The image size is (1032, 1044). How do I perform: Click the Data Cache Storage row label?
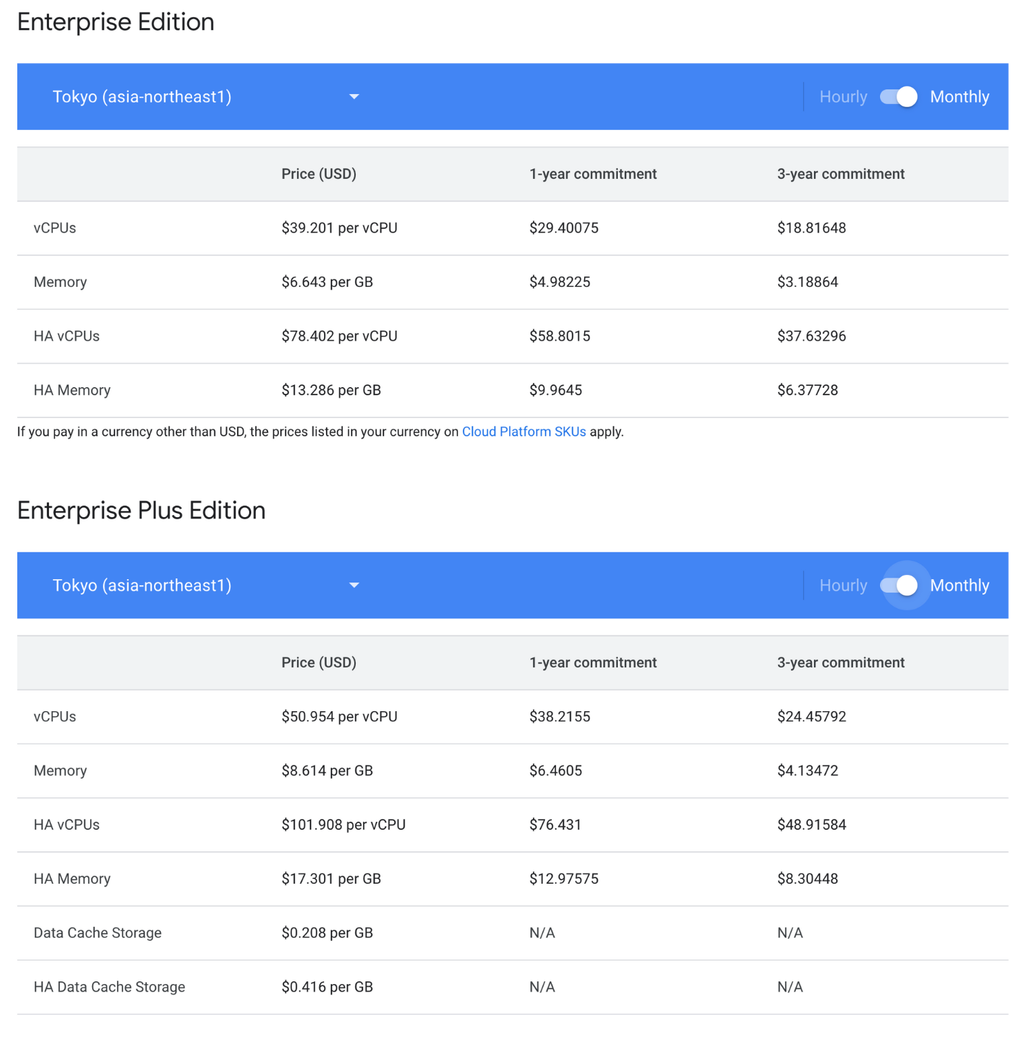pyautogui.click(x=97, y=933)
